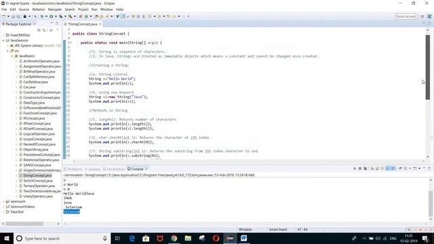Image resolution: width=434 pixels, height=244 pixels.
Task: Expand the JRE System Library node
Action: pos(7,45)
